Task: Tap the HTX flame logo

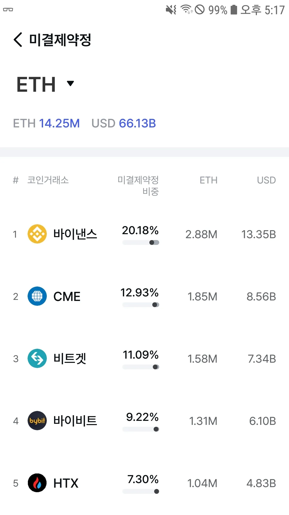Action: point(37,483)
